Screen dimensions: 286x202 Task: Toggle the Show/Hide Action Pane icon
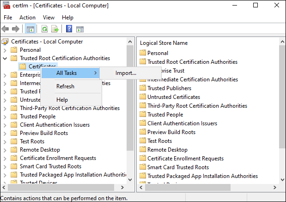(x=79, y=29)
